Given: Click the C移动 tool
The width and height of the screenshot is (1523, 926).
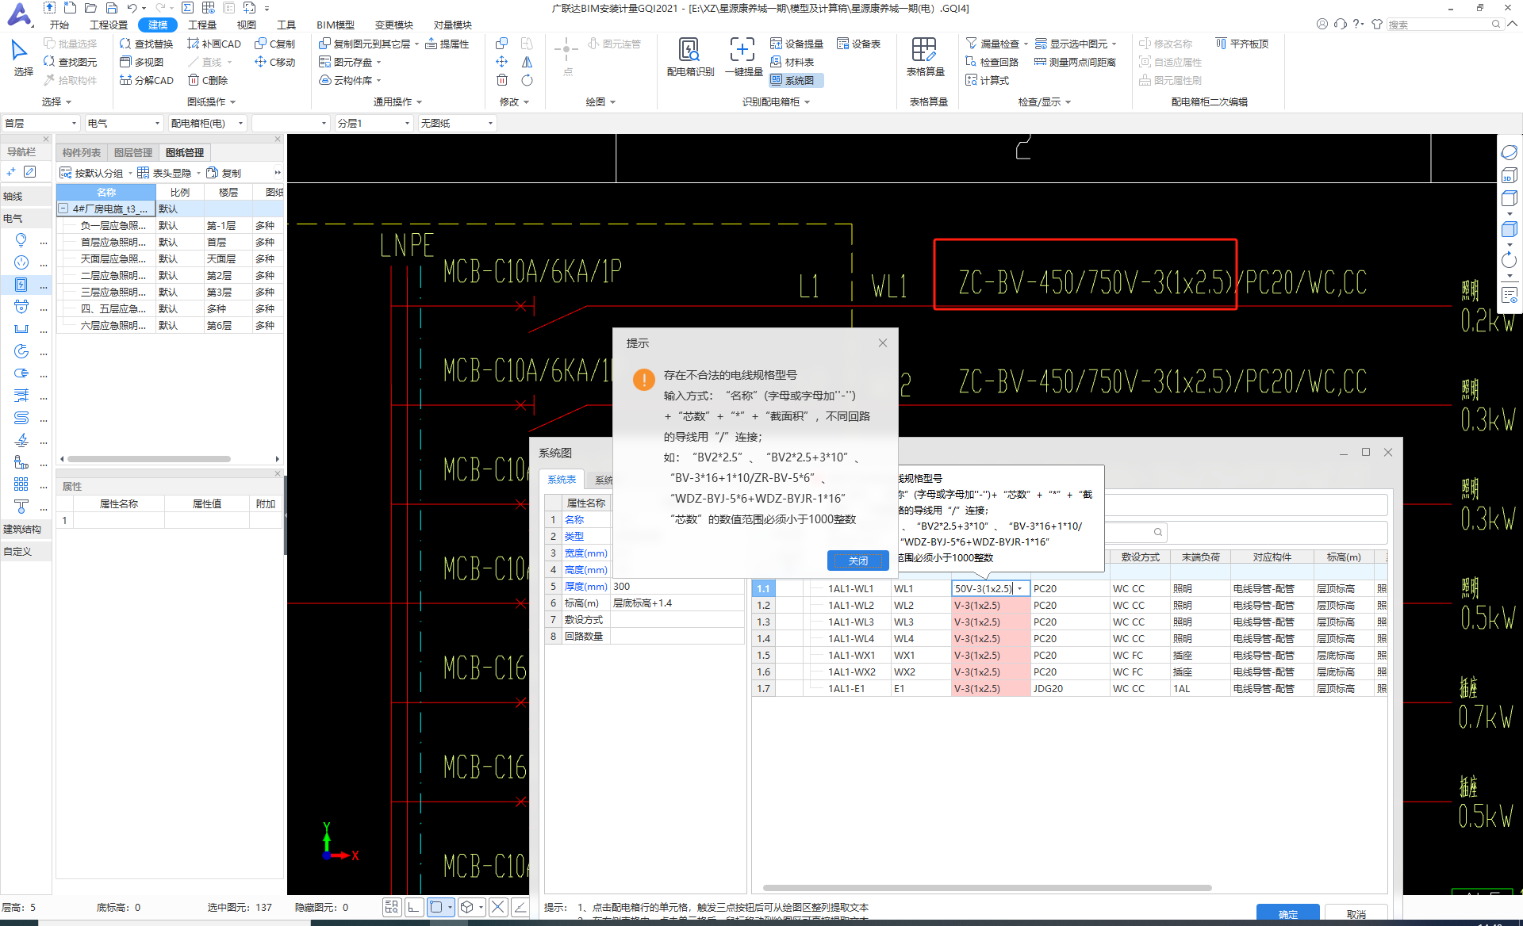Looking at the screenshot, I should (x=274, y=62).
